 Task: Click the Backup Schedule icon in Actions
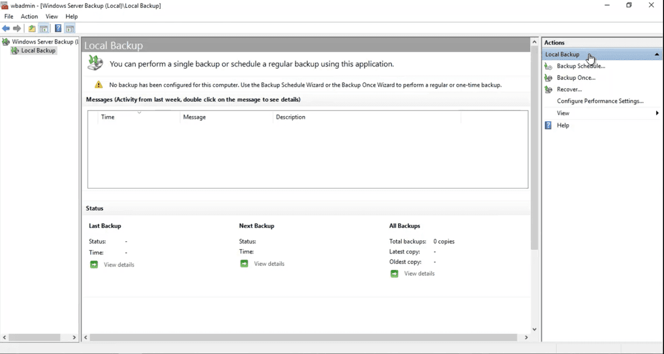[x=548, y=66]
